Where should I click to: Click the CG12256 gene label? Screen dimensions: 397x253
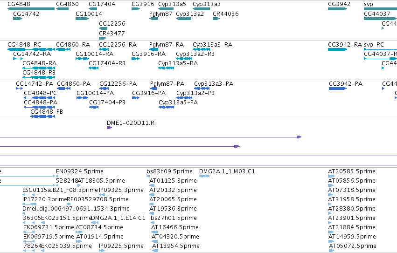(112, 23)
